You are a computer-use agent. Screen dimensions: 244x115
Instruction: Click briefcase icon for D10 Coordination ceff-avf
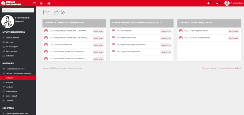[46, 45]
